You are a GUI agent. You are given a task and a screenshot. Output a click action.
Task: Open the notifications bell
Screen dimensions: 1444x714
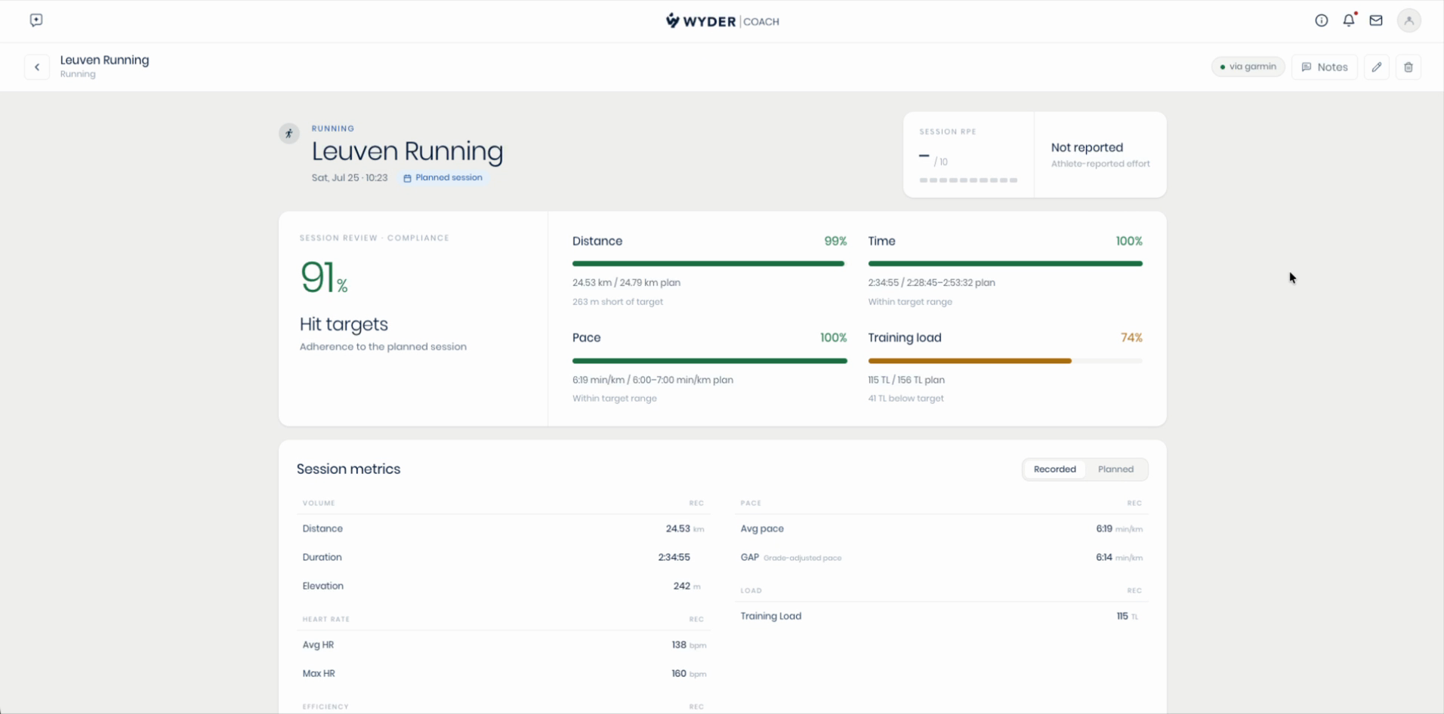pos(1349,20)
